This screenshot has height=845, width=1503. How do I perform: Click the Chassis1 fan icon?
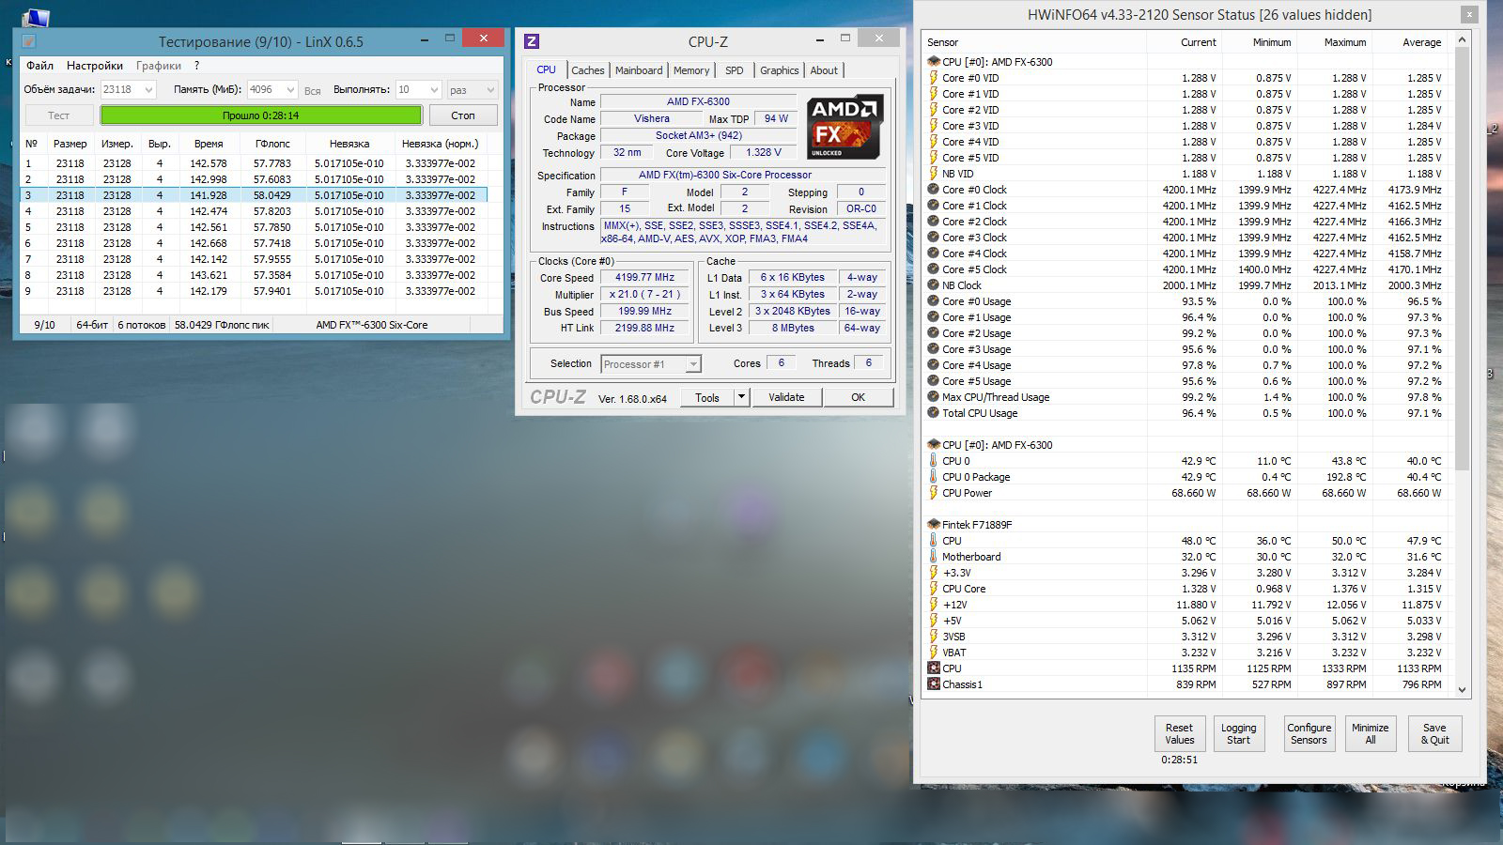click(x=934, y=684)
